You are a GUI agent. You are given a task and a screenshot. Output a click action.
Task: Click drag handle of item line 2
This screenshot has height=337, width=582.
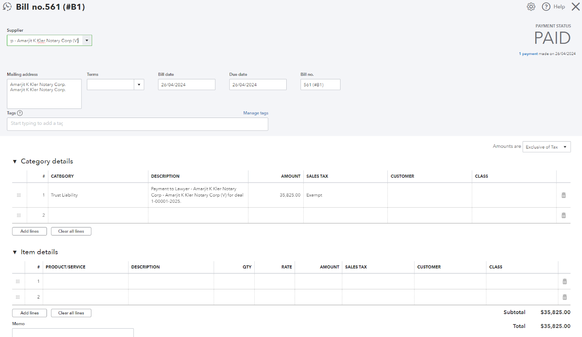(x=18, y=297)
